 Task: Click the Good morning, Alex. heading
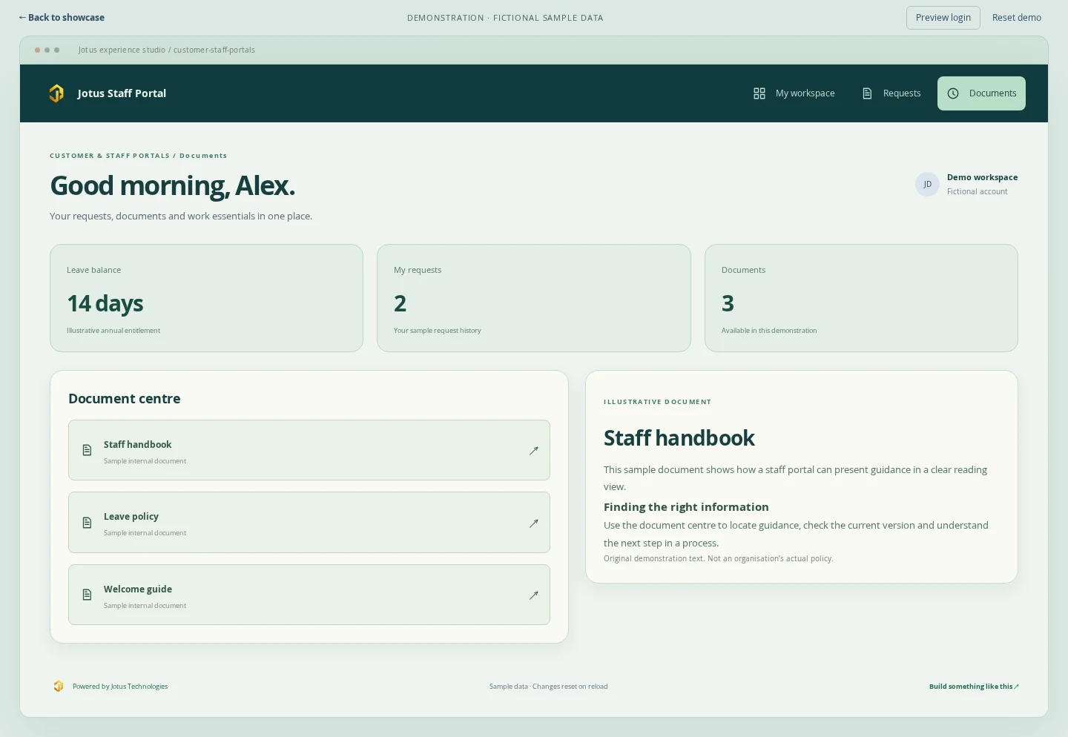172,185
